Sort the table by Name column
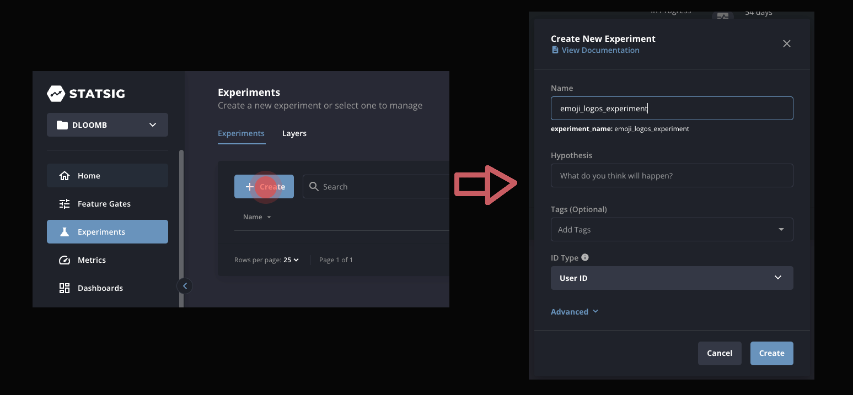 [257, 217]
